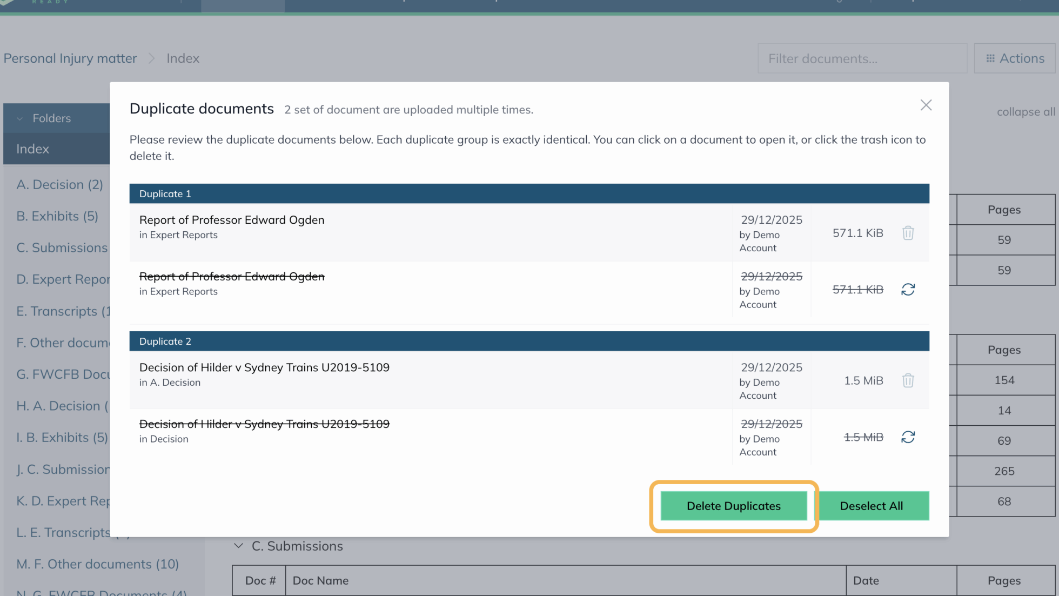The width and height of the screenshot is (1059, 596).
Task: Select the Index folder in sidebar
Action: coord(33,149)
